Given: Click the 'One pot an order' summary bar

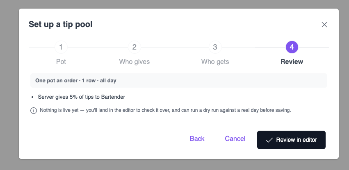Looking at the screenshot, I should point(179,80).
